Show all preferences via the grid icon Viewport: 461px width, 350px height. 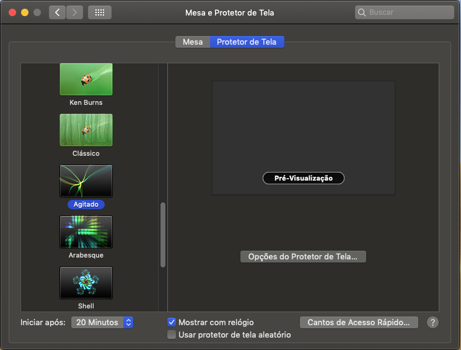point(100,12)
